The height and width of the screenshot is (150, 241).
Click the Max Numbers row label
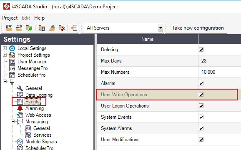pyautogui.click(x=115, y=72)
